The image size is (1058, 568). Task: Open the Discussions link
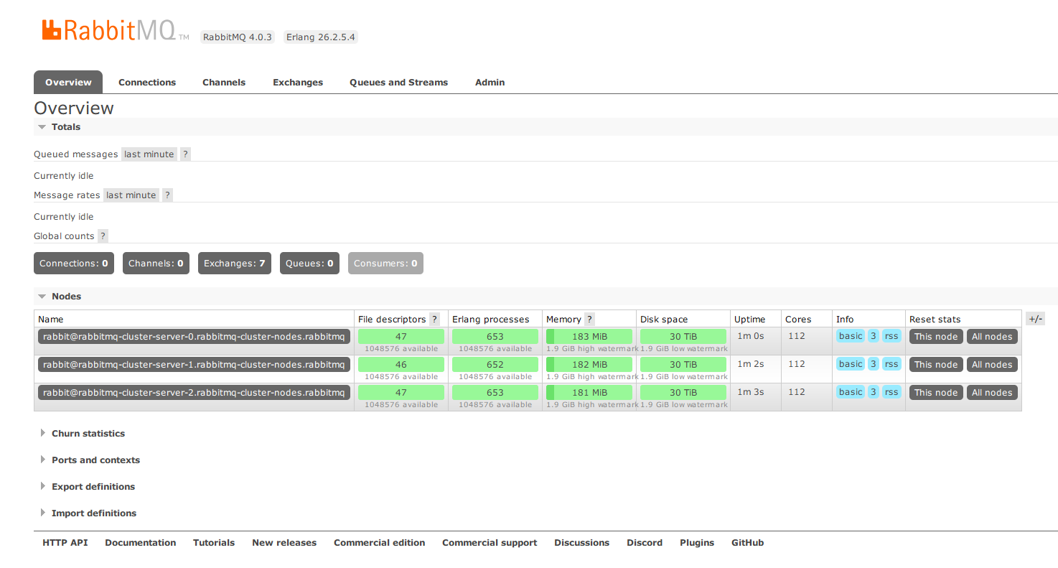pos(582,543)
